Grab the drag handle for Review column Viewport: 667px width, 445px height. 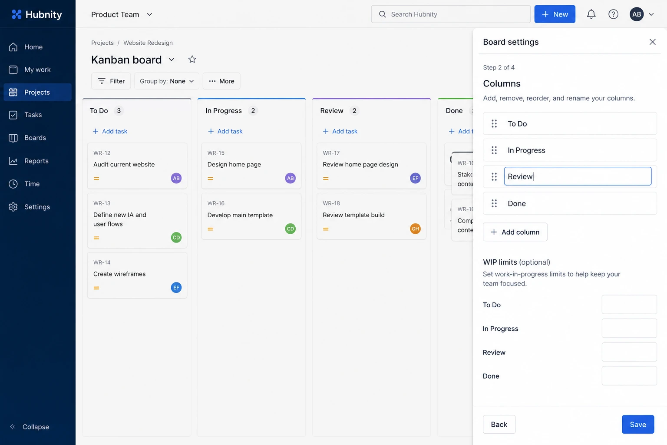click(494, 177)
